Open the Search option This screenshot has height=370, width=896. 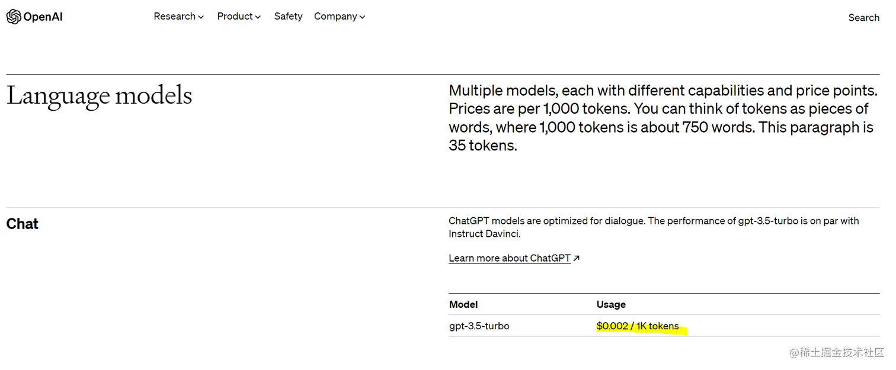(863, 18)
